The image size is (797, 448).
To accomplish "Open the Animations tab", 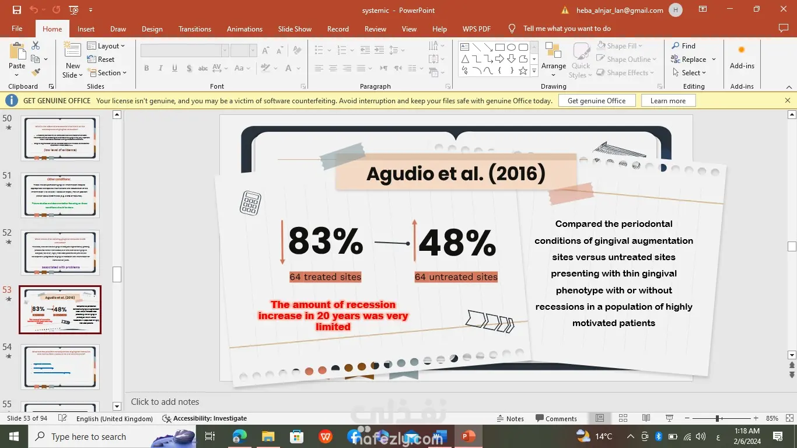I will coord(244,29).
